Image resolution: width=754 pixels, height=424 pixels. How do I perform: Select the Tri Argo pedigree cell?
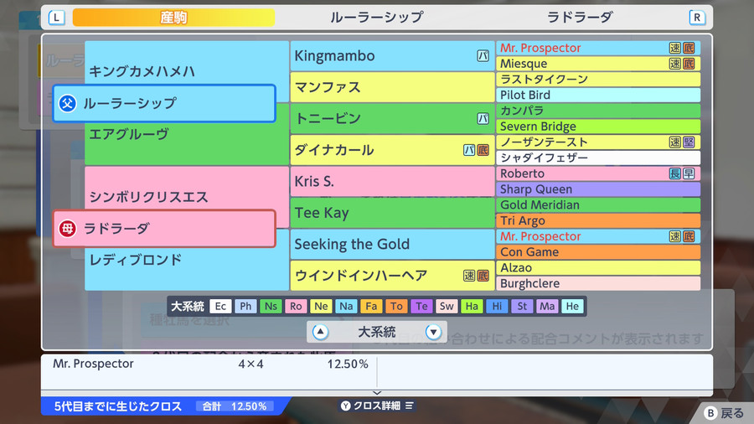598,220
